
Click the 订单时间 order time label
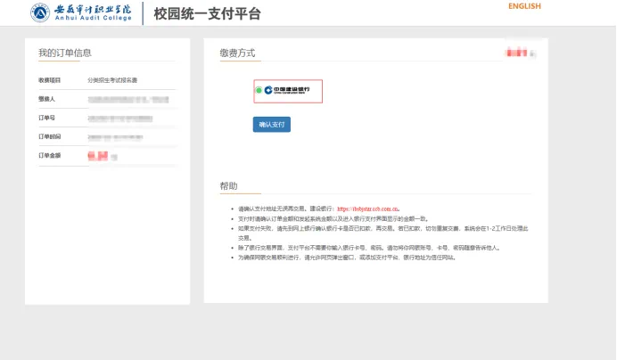(49, 137)
